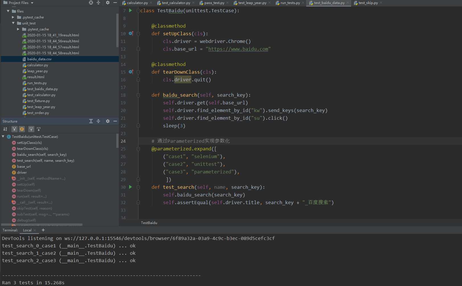Fold the test_search method block

point(138,187)
